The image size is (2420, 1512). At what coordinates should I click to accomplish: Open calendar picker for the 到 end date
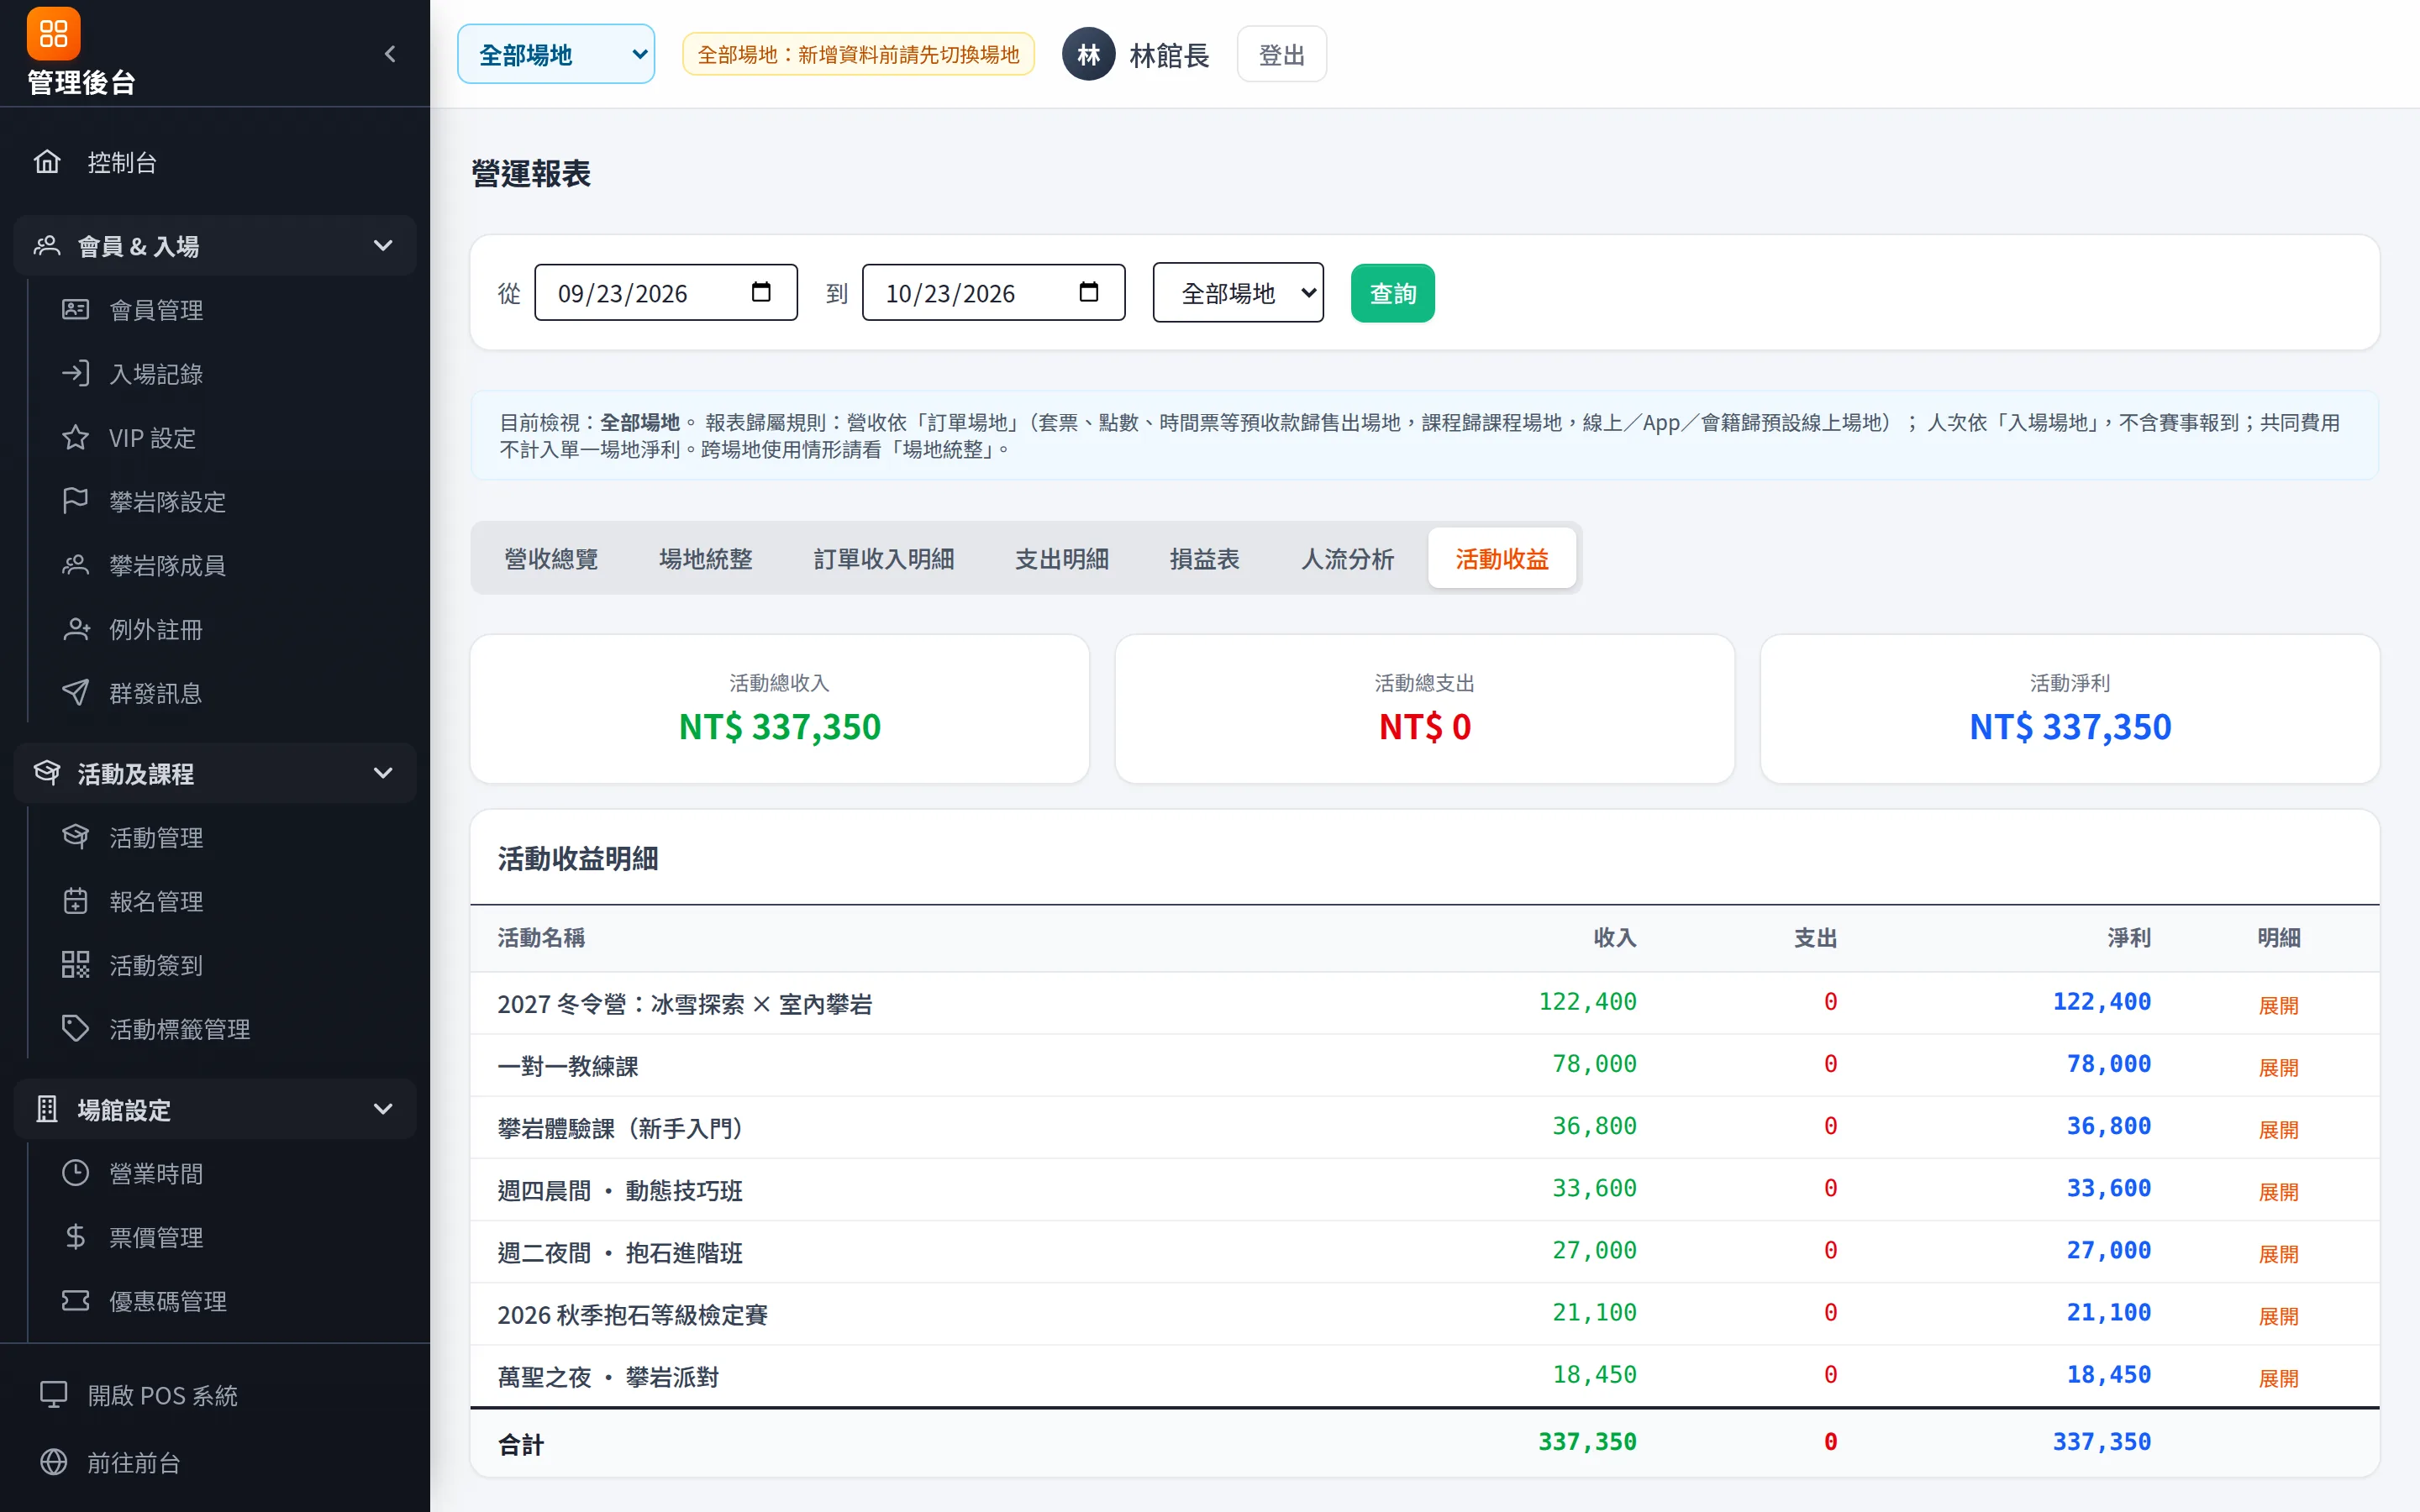point(1089,292)
